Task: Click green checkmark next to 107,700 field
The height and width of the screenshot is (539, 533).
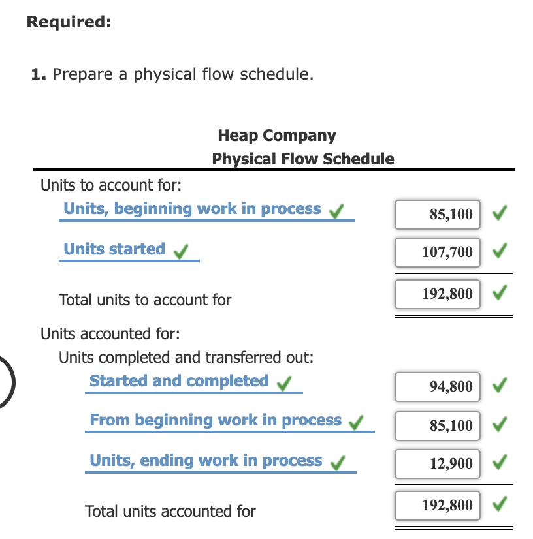Action: (499, 251)
